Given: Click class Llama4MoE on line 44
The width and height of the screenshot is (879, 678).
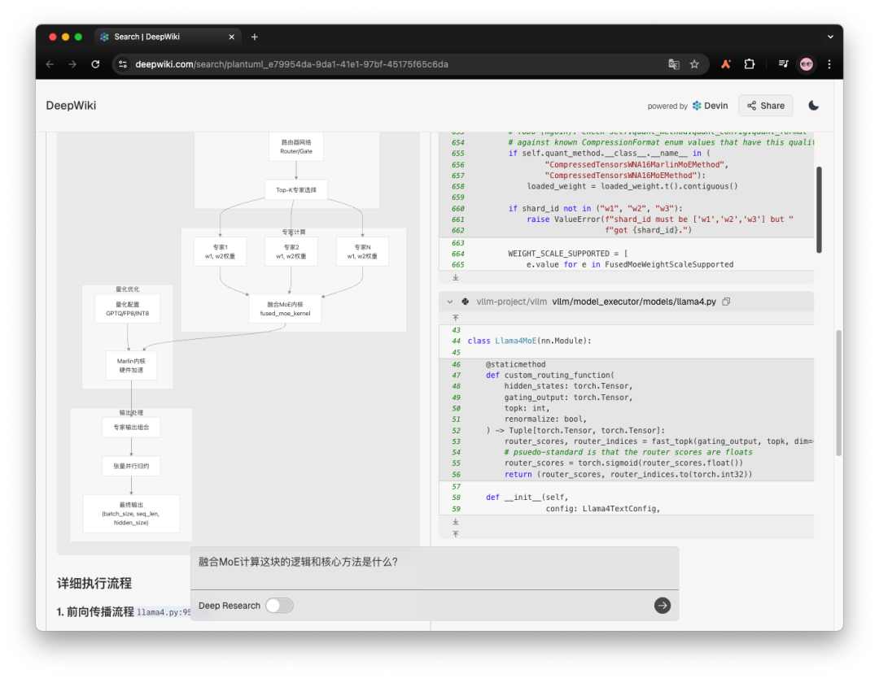Looking at the screenshot, I should (529, 341).
